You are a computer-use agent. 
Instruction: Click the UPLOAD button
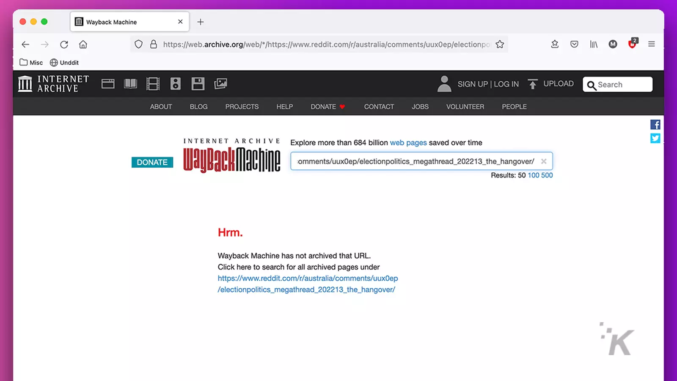pyautogui.click(x=550, y=84)
